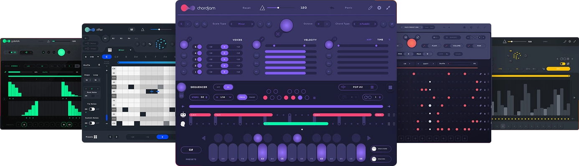Select RAND sequencer mode
Image resolution: width=579 pixels, height=166 pixels.
tap(252, 97)
